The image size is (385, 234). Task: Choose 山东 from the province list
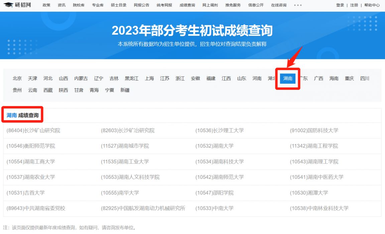pyautogui.click(x=242, y=78)
